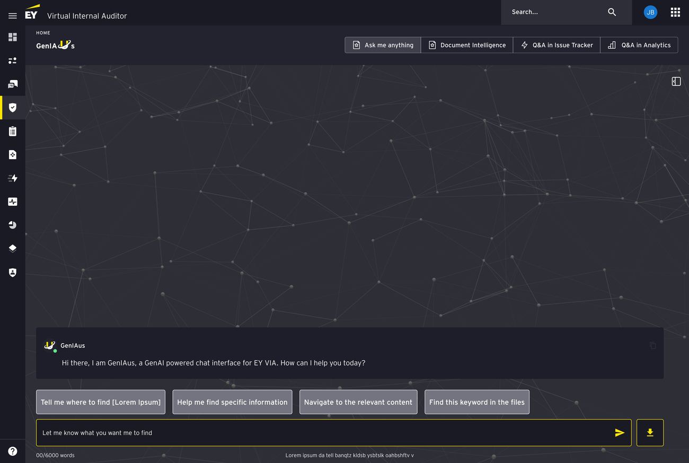689x463 pixels.
Task: Click the GenIAus page heading logo
Action: [55, 46]
